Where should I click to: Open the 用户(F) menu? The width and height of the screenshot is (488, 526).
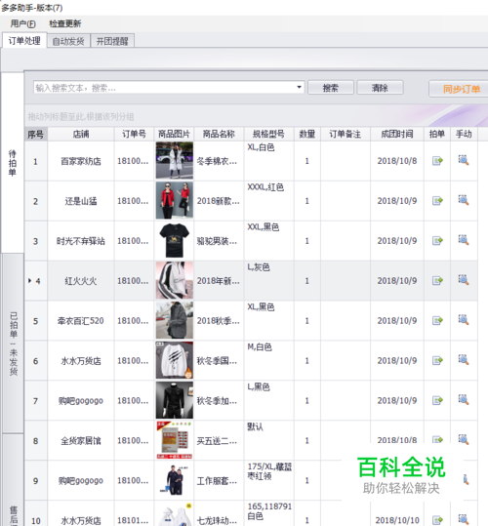pos(22,23)
